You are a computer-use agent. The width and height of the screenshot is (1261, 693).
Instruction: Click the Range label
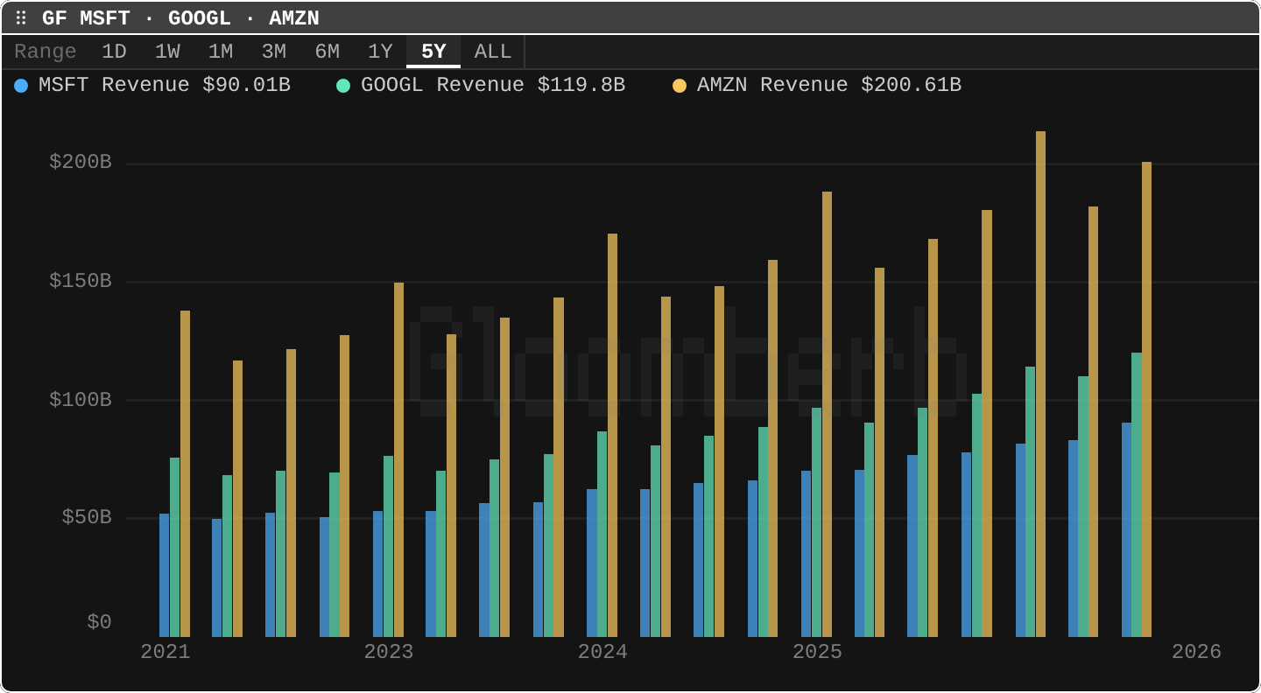pos(46,52)
